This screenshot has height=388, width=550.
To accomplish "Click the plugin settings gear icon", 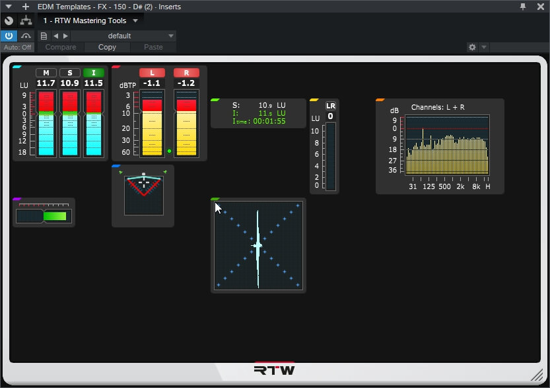I will click(x=471, y=47).
